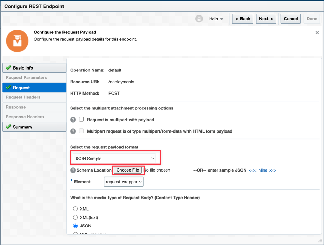Click the orange Request Payload wizard icon
The image size is (324, 245).
tap(17, 41)
